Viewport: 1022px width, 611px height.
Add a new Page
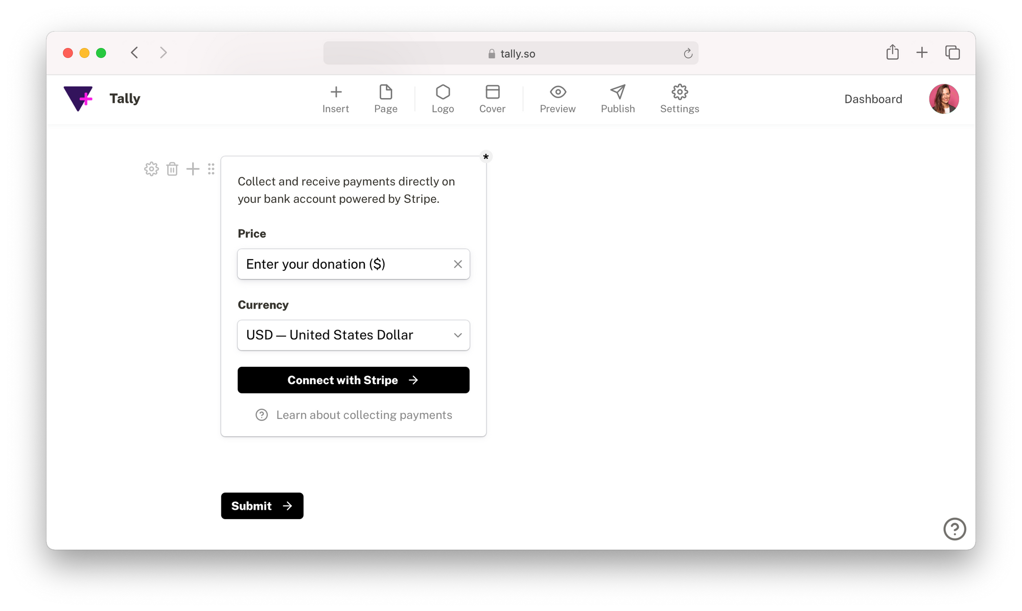click(386, 99)
